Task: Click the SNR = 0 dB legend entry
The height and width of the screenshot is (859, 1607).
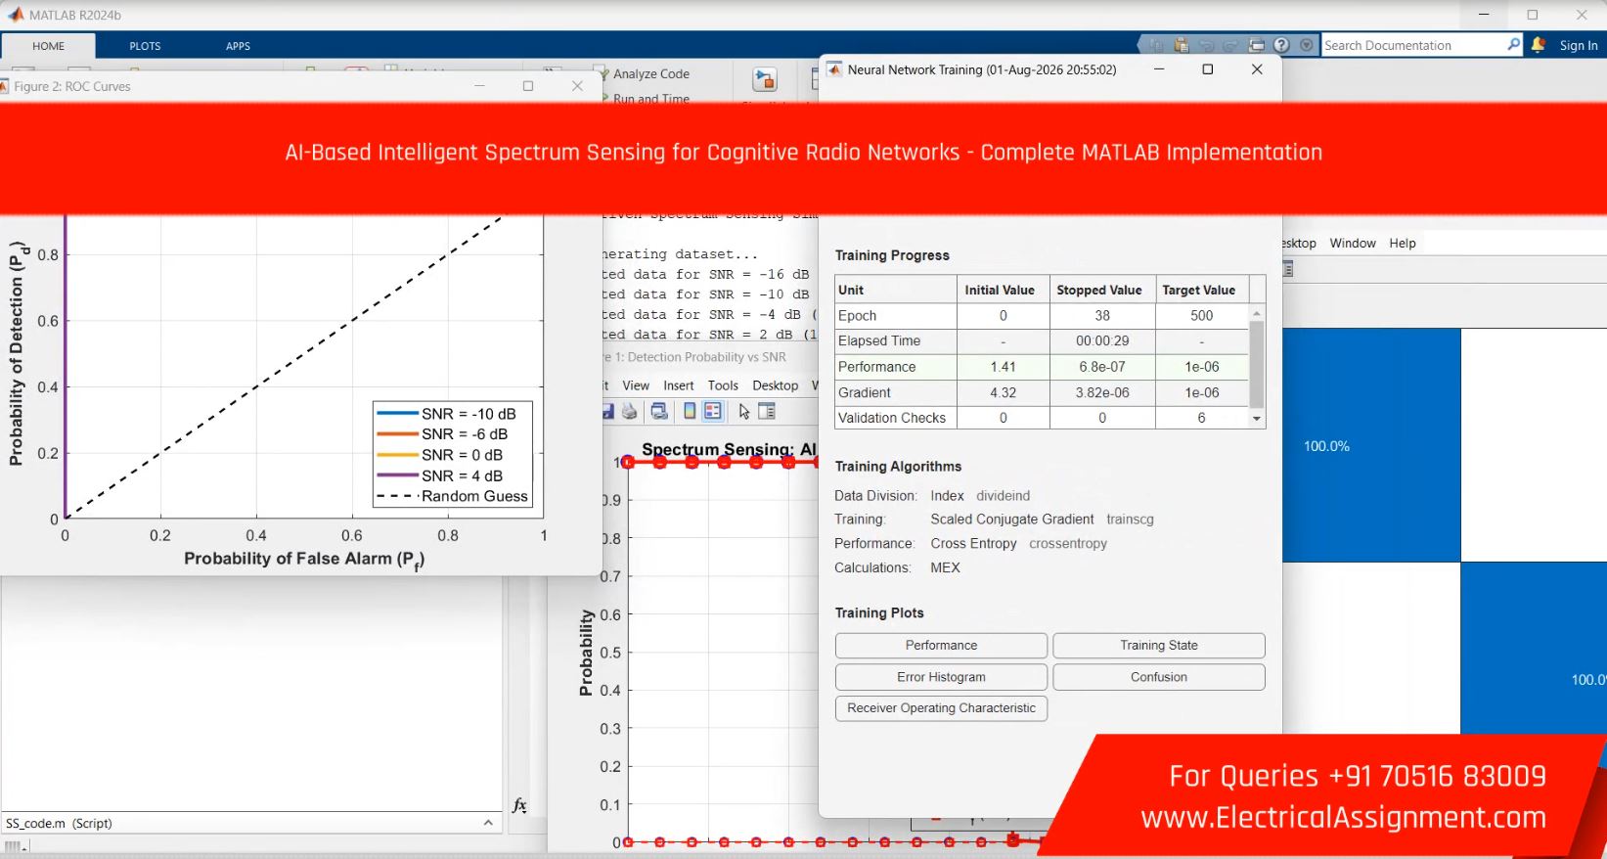Action: pos(439,455)
